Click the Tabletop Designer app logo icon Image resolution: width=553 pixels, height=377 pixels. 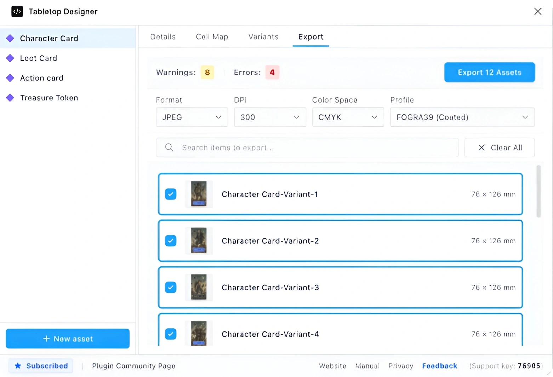[17, 11]
